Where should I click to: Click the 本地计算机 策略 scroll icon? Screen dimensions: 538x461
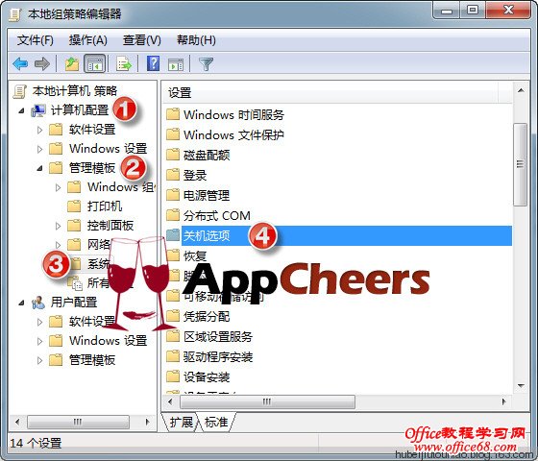click(20, 91)
